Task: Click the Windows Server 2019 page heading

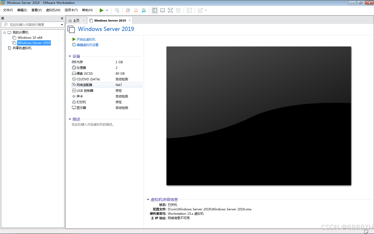Action: coord(106,29)
